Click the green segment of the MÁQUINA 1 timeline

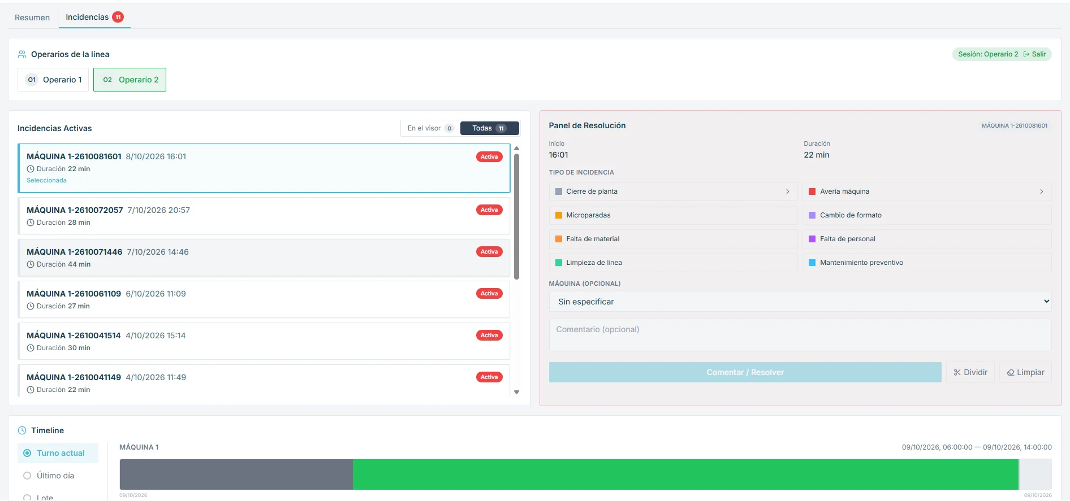pos(685,474)
